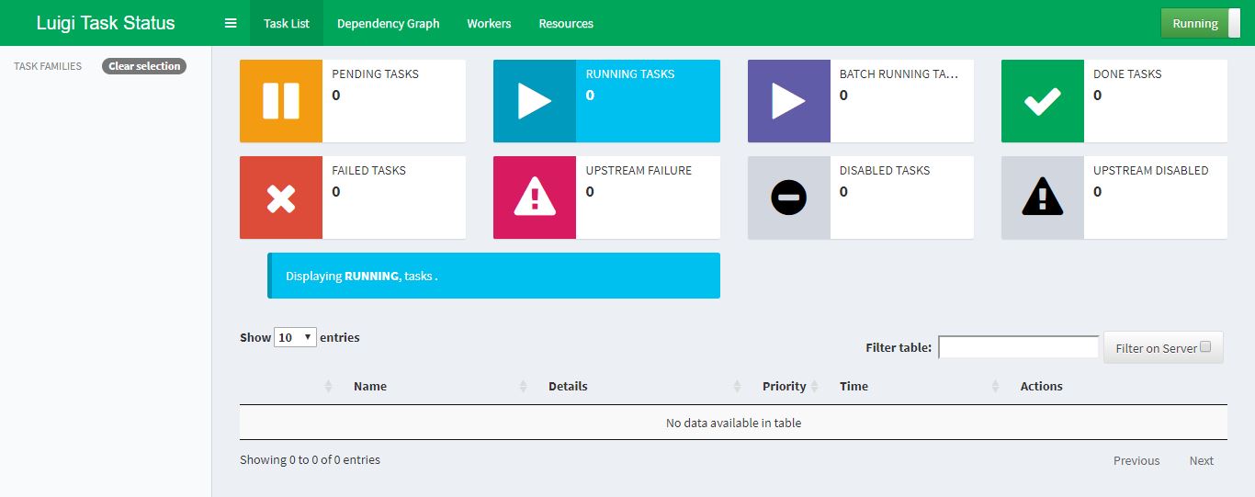Open the Dependency Graph tab
This screenshot has width=1255, height=497.
pos(389,23)
